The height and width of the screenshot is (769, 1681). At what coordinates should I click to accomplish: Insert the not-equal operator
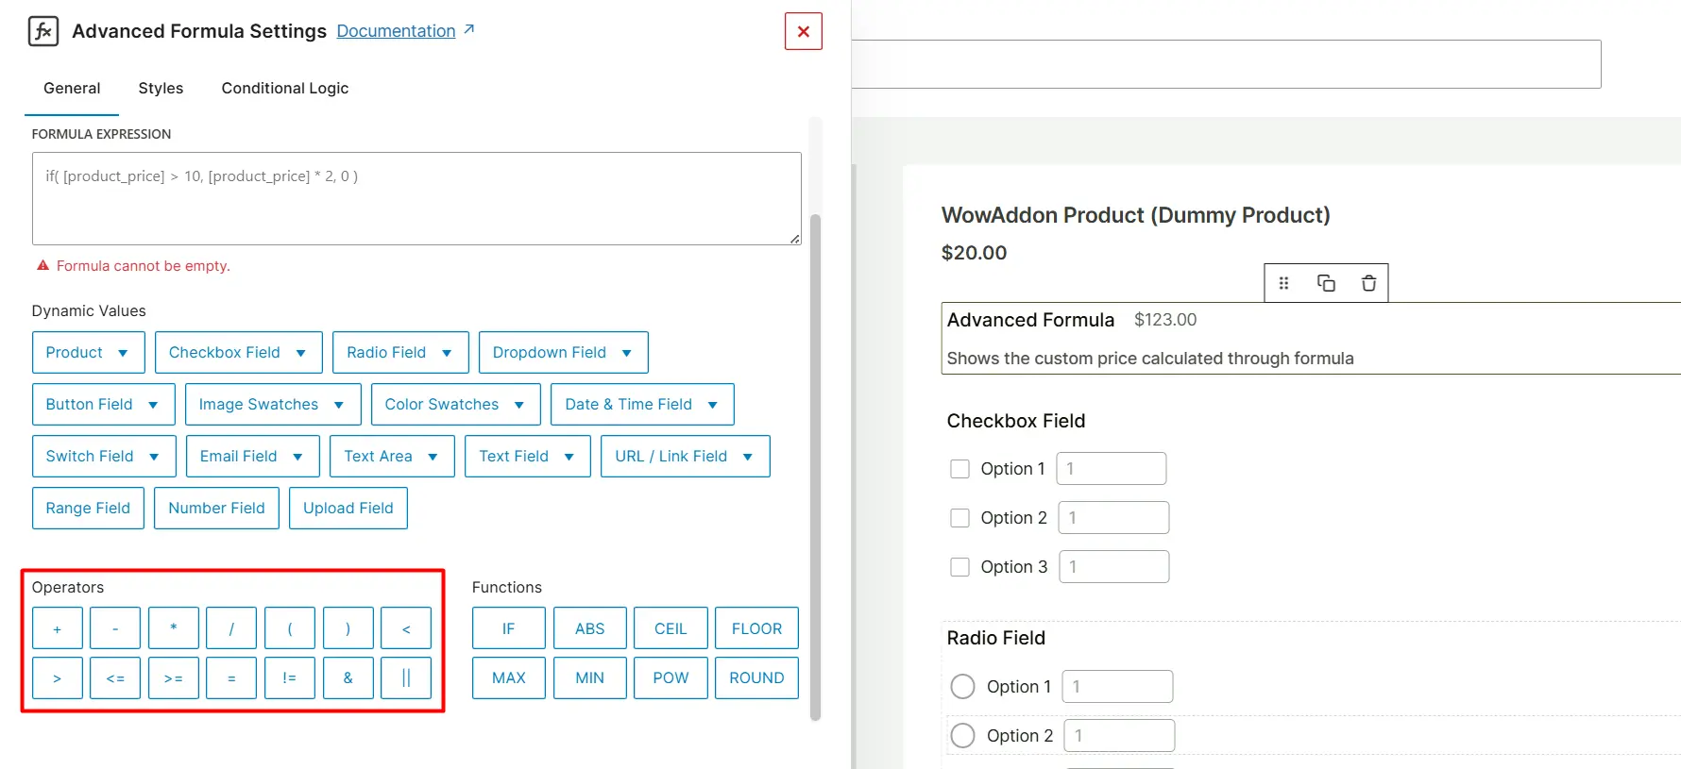(x=289, y=677)
